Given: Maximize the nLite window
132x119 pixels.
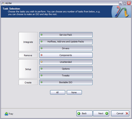Looking at the screenshot, I should tap(125, 3).
